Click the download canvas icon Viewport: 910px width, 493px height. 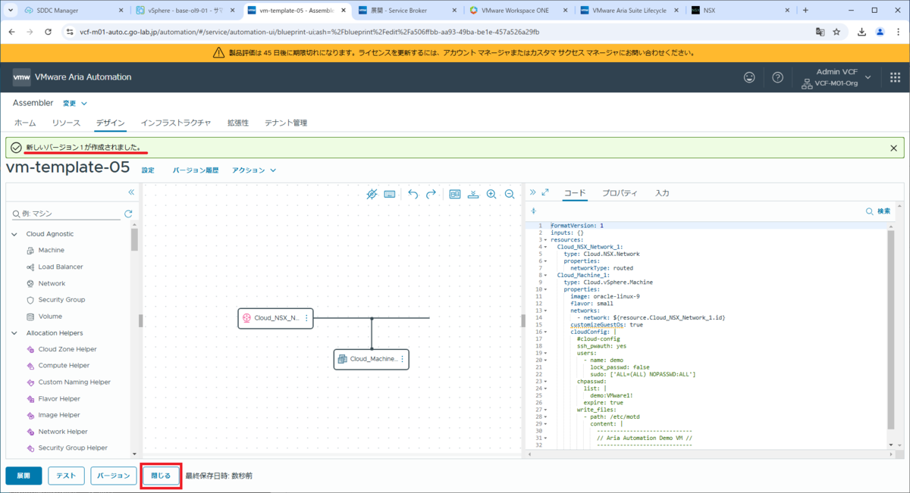click(x=473, y=195)
